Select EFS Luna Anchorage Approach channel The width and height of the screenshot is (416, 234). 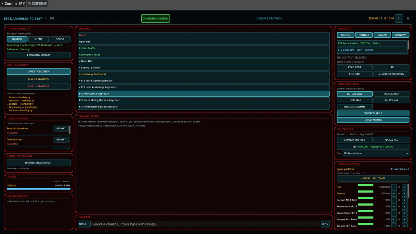[x=204, y=87]
